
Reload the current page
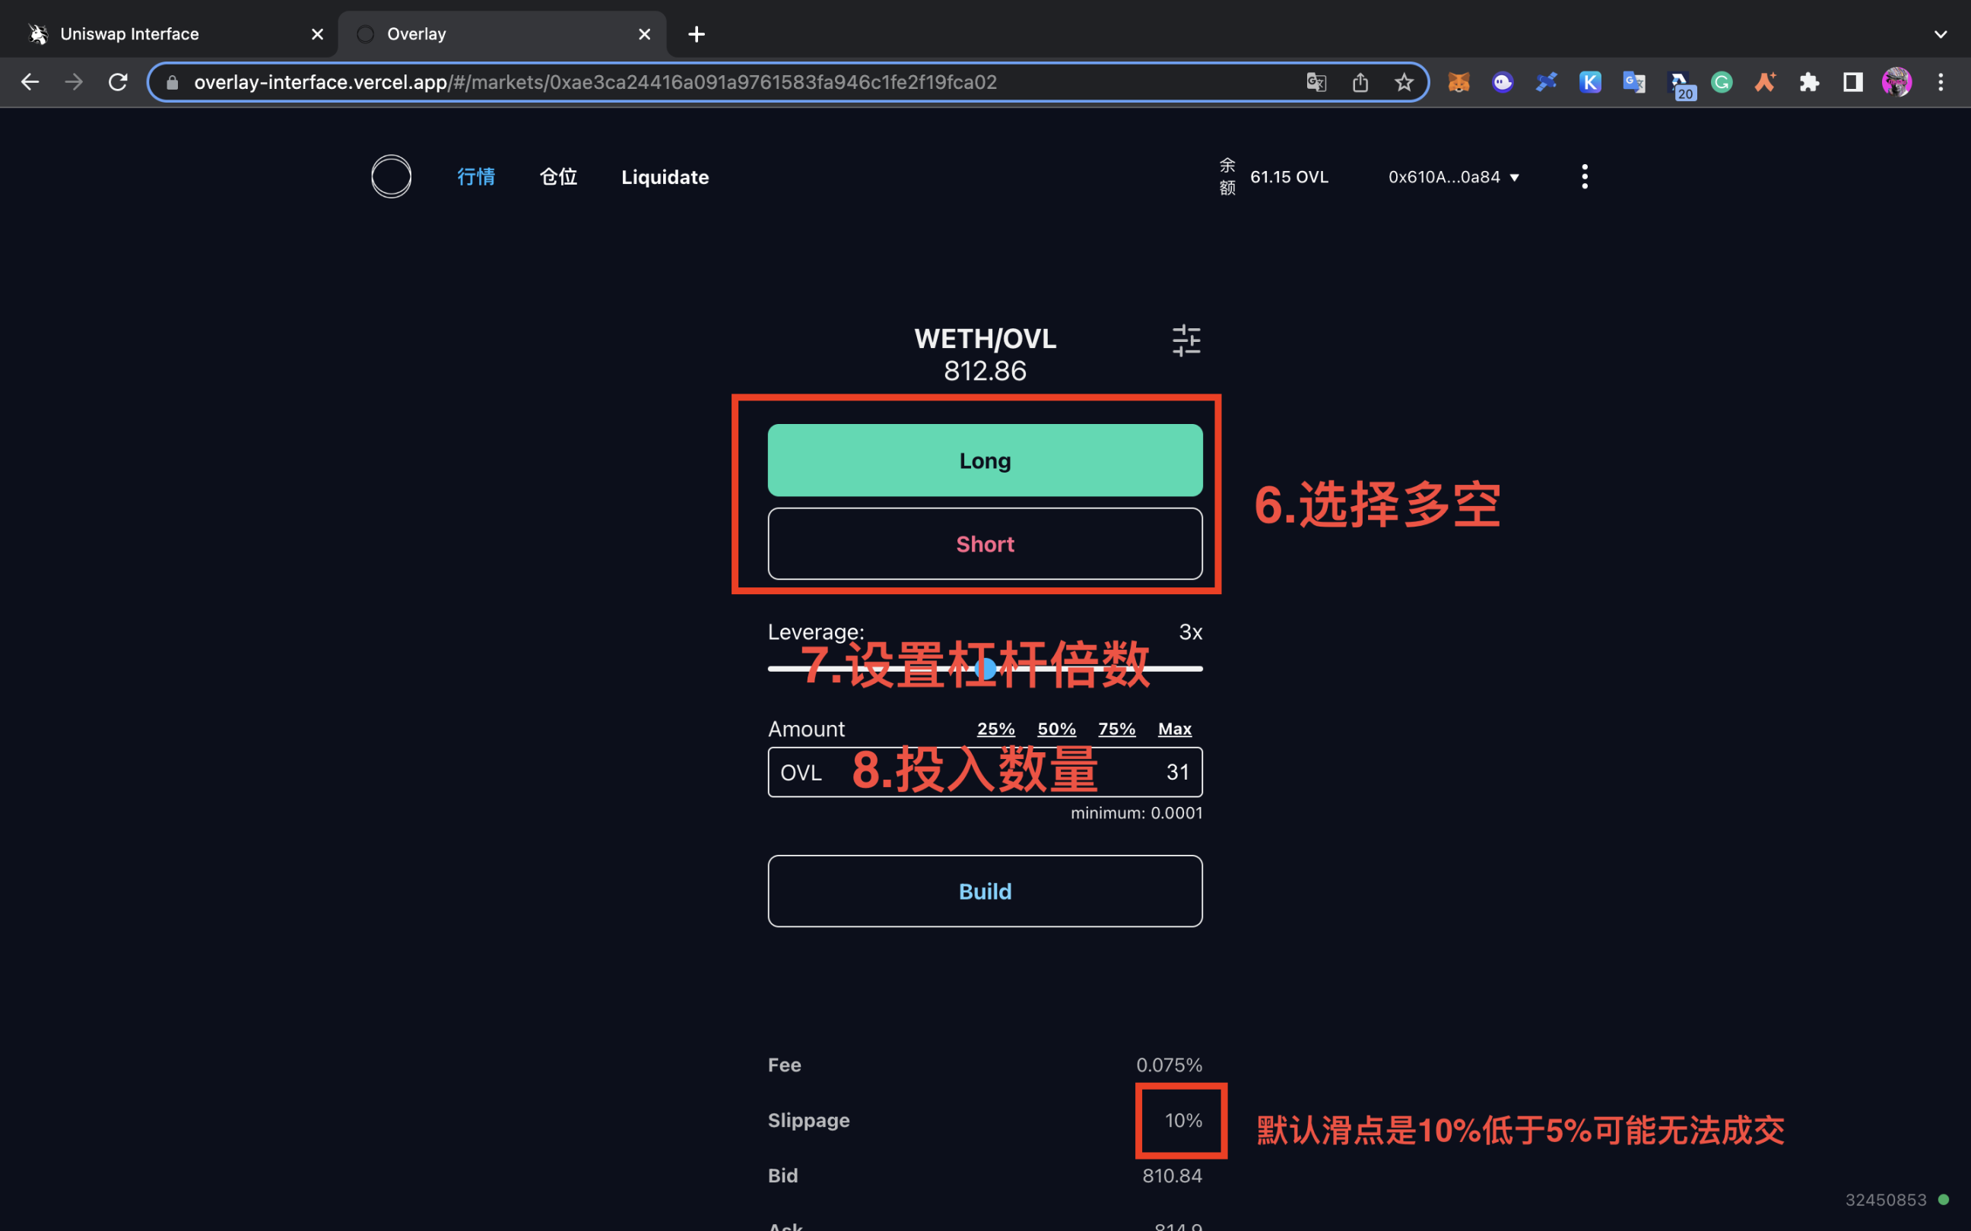(118, 81)
